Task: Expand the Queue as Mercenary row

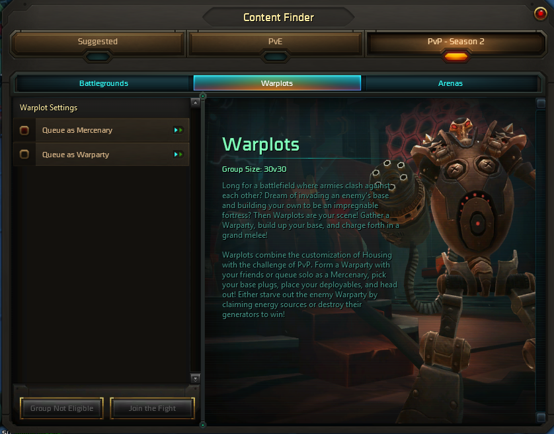Action: click(x=101, y=130)
